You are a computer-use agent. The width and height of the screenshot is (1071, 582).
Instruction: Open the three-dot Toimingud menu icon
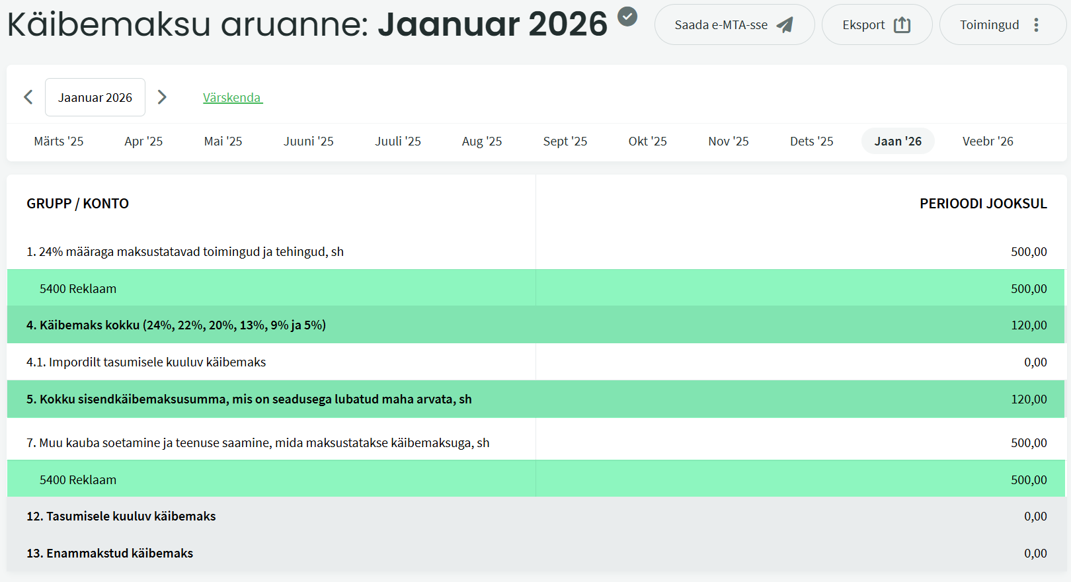pos(1036,25)
